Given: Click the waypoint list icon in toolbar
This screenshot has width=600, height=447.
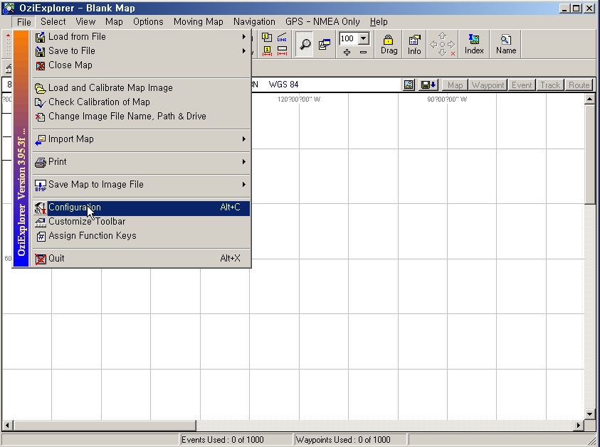Looking at the screenshot, I should tap(267, 38).
